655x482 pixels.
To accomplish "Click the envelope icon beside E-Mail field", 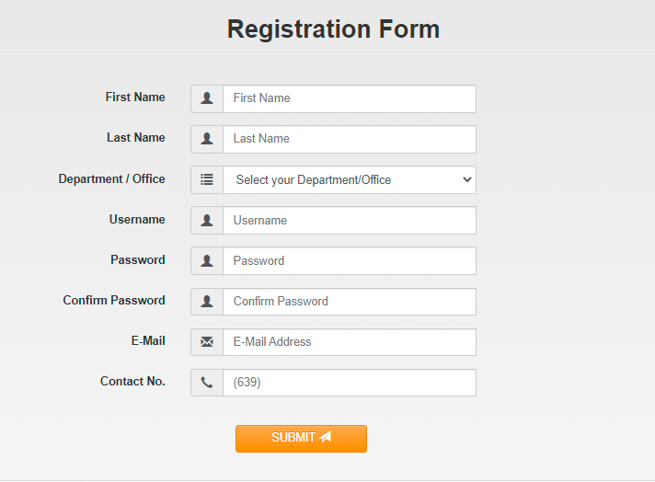I will [207, 342].
